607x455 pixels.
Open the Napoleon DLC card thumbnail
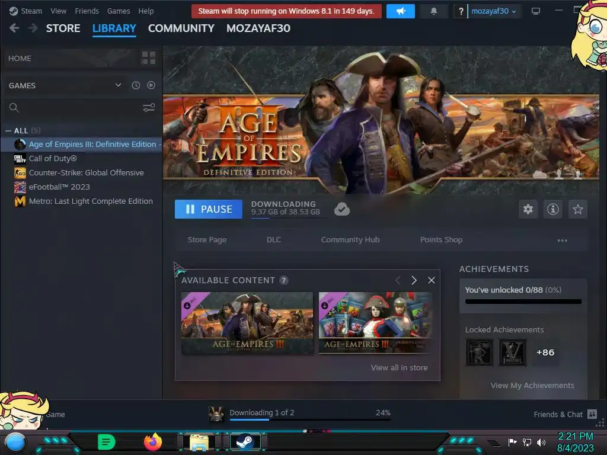click(375, 323)
